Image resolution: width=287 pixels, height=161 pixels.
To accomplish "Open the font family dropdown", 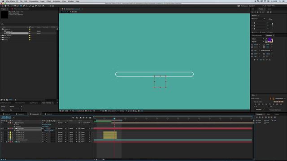I will click(258, 39).
